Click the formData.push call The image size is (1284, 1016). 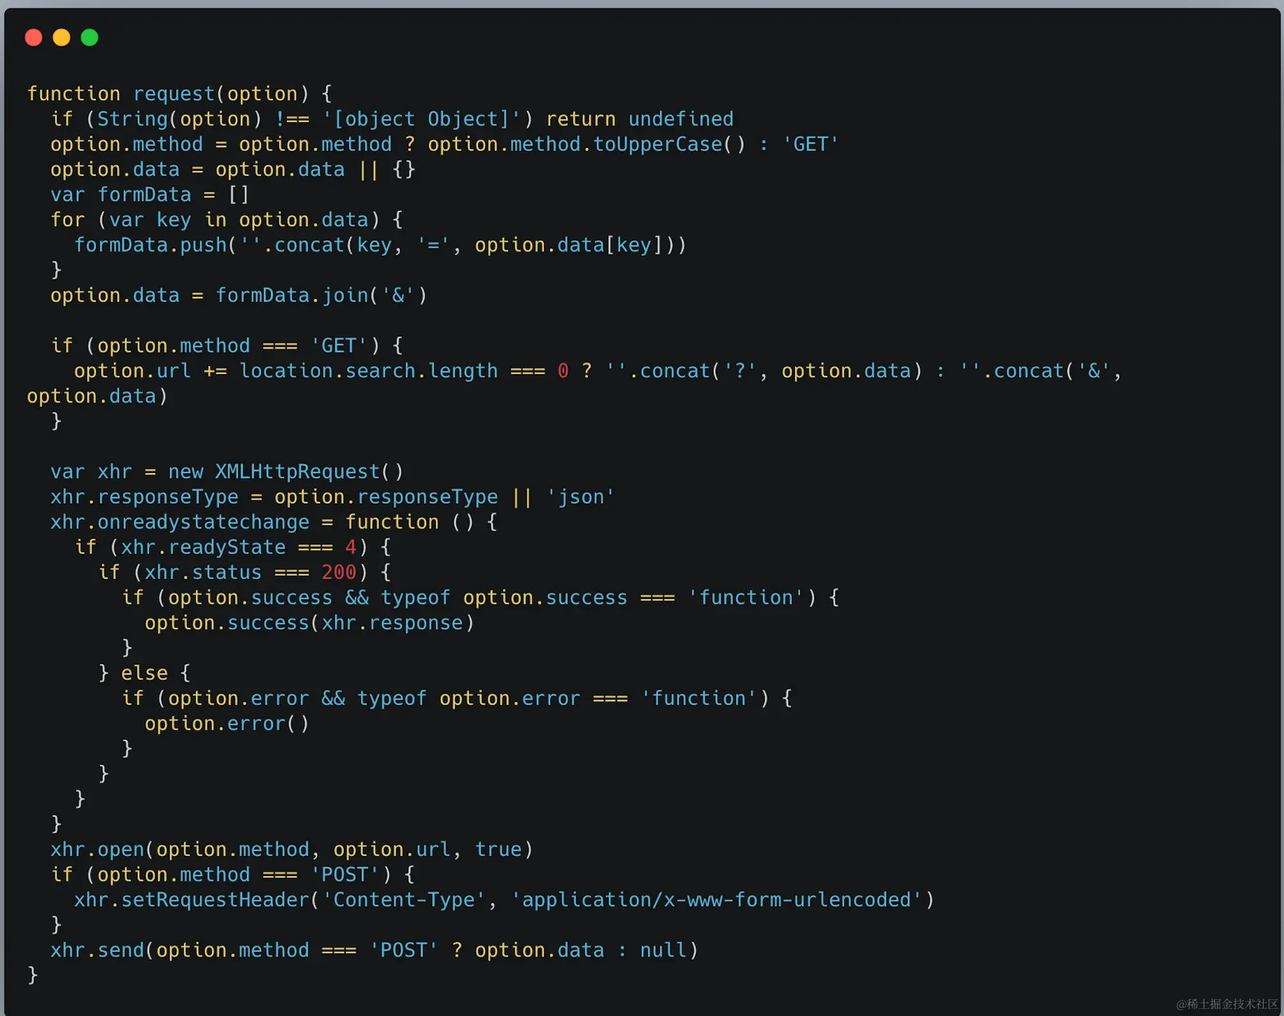pos(150,245)
